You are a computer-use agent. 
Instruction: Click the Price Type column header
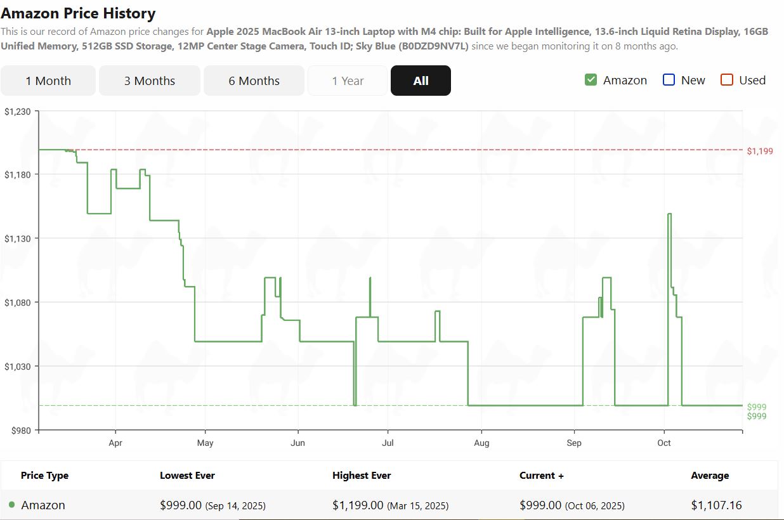point(44,476)
